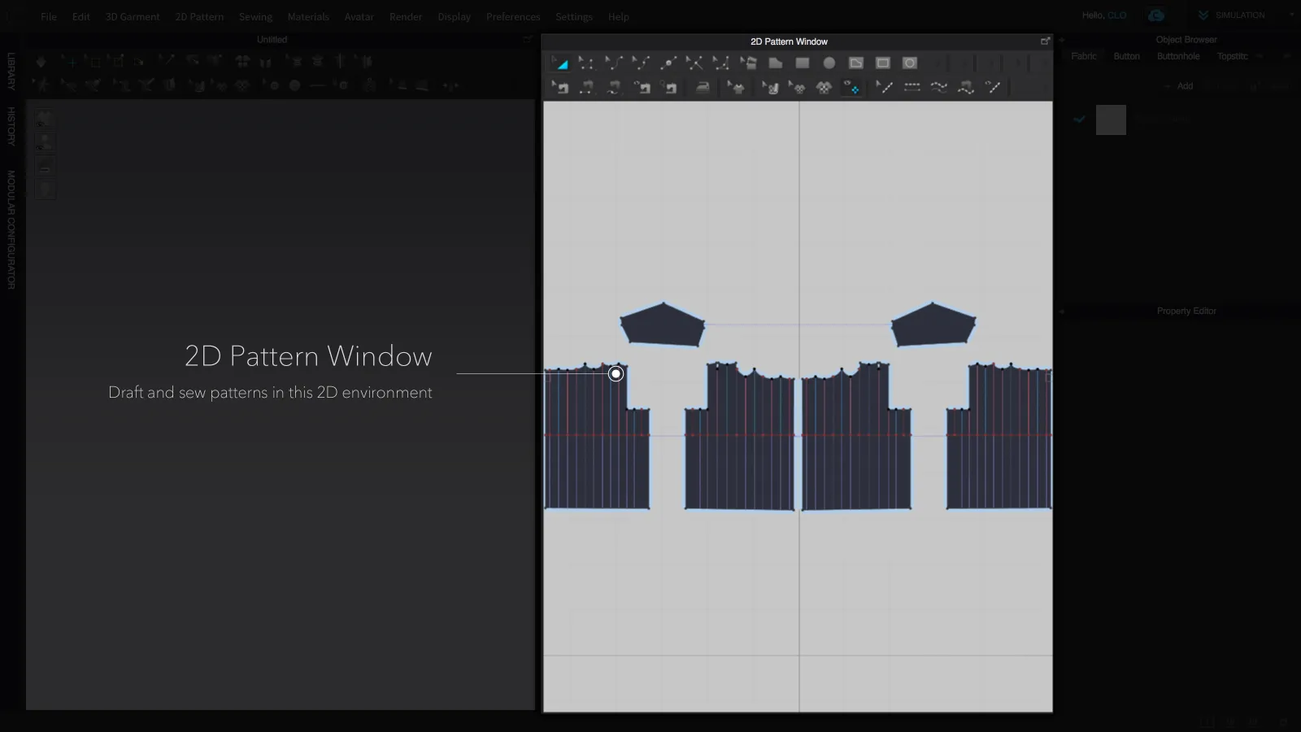1301x732 pixels.
Task: Select the grey fabric swatch thumbnail
Action: 1111,120
